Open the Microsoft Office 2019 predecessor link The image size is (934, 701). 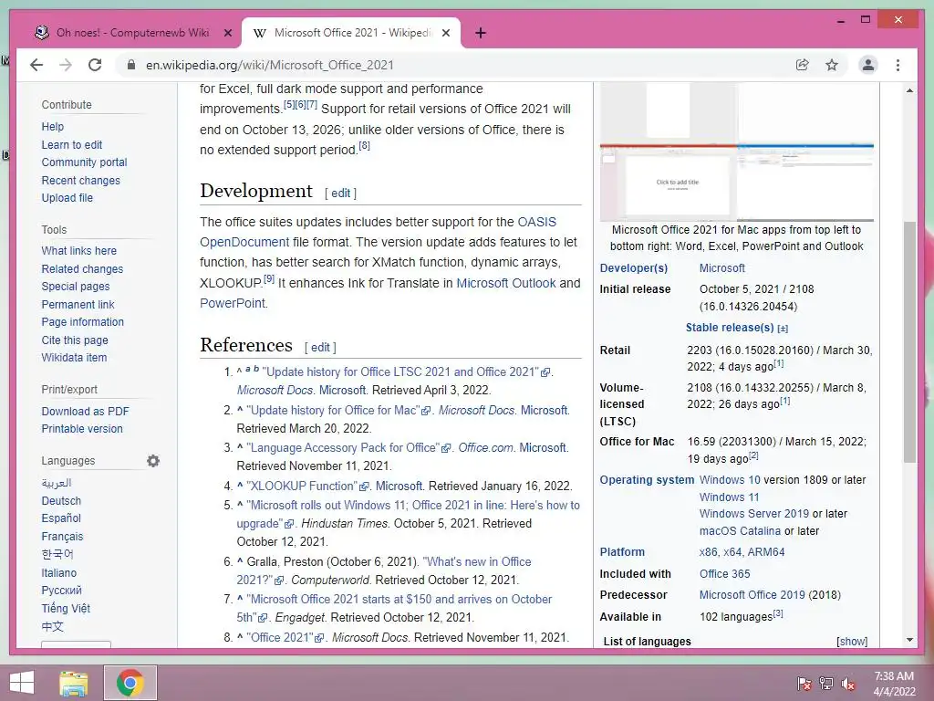752,595
